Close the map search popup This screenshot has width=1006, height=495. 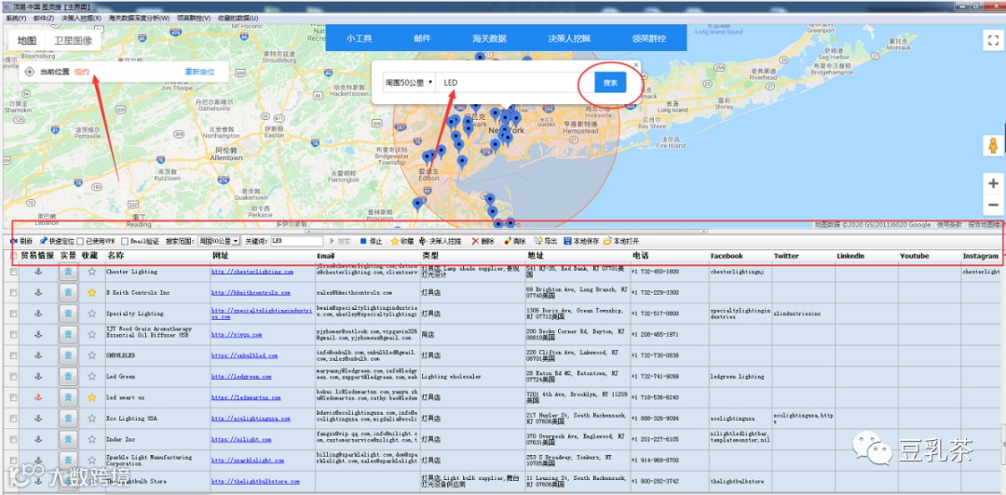pyautogui.click(x=636, y=65)
